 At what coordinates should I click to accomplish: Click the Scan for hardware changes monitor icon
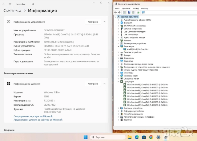coord(143,12)
